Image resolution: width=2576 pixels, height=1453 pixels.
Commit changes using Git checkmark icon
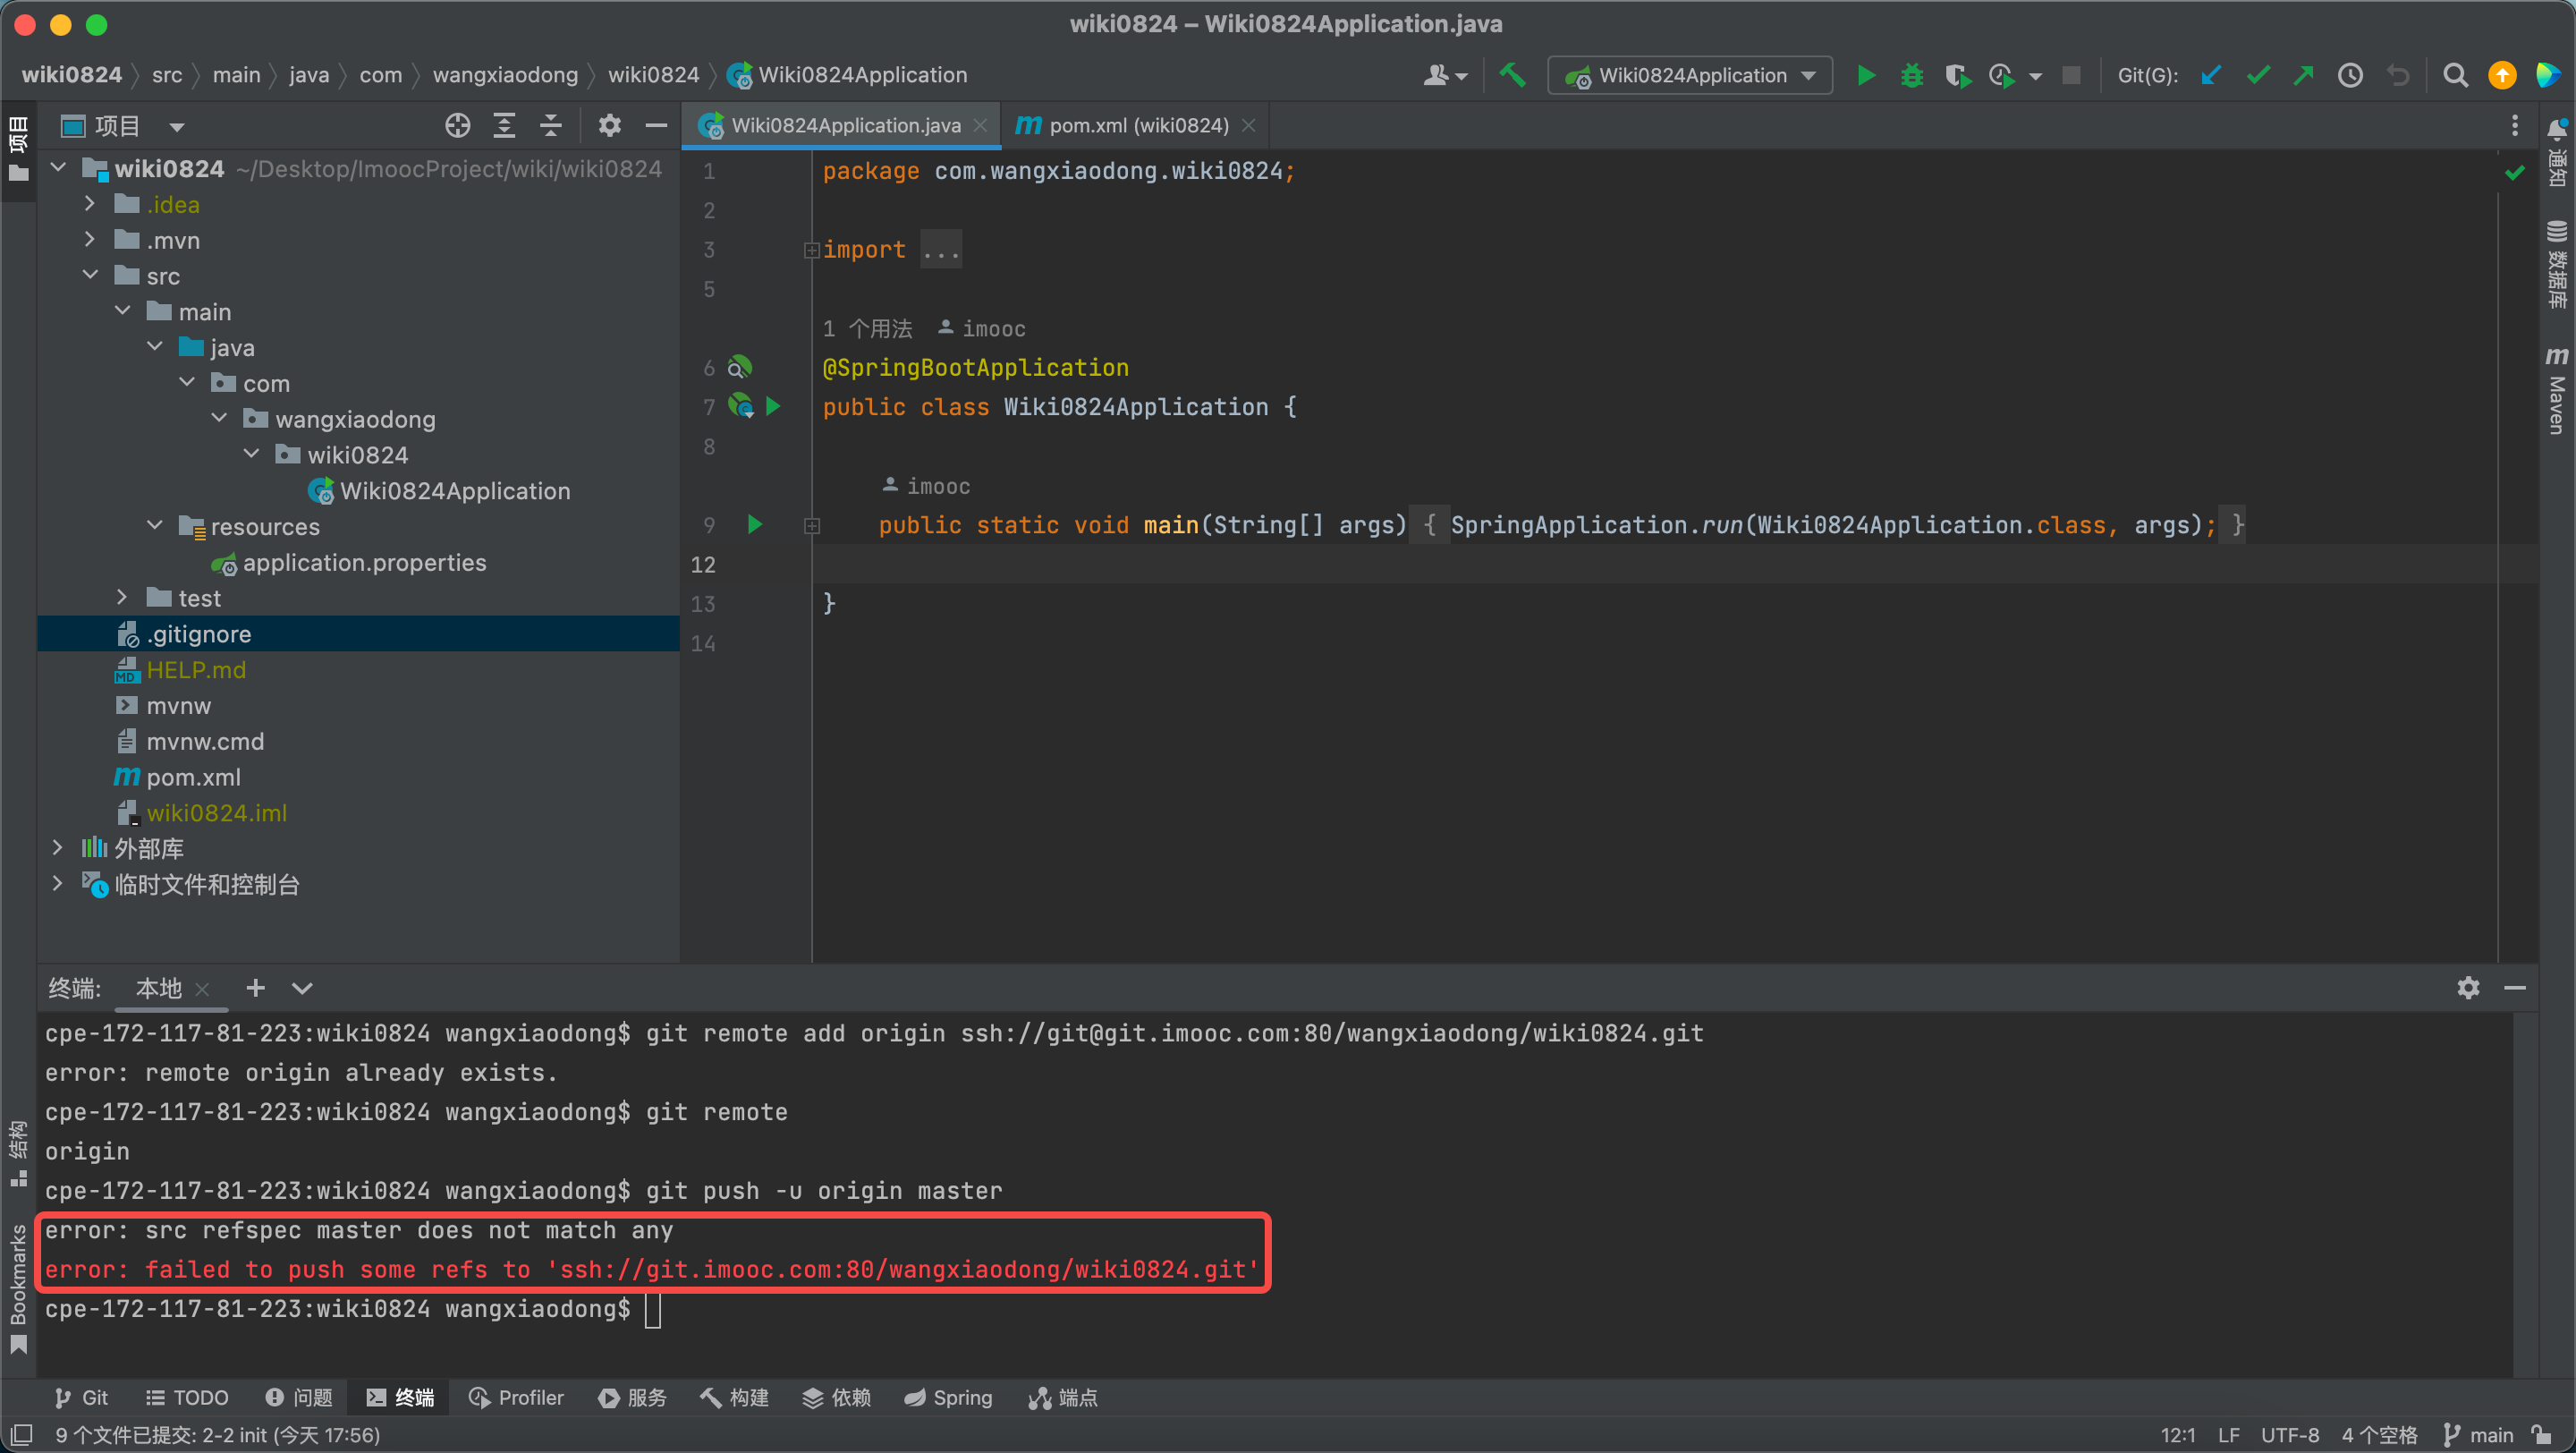(2257, 75)
